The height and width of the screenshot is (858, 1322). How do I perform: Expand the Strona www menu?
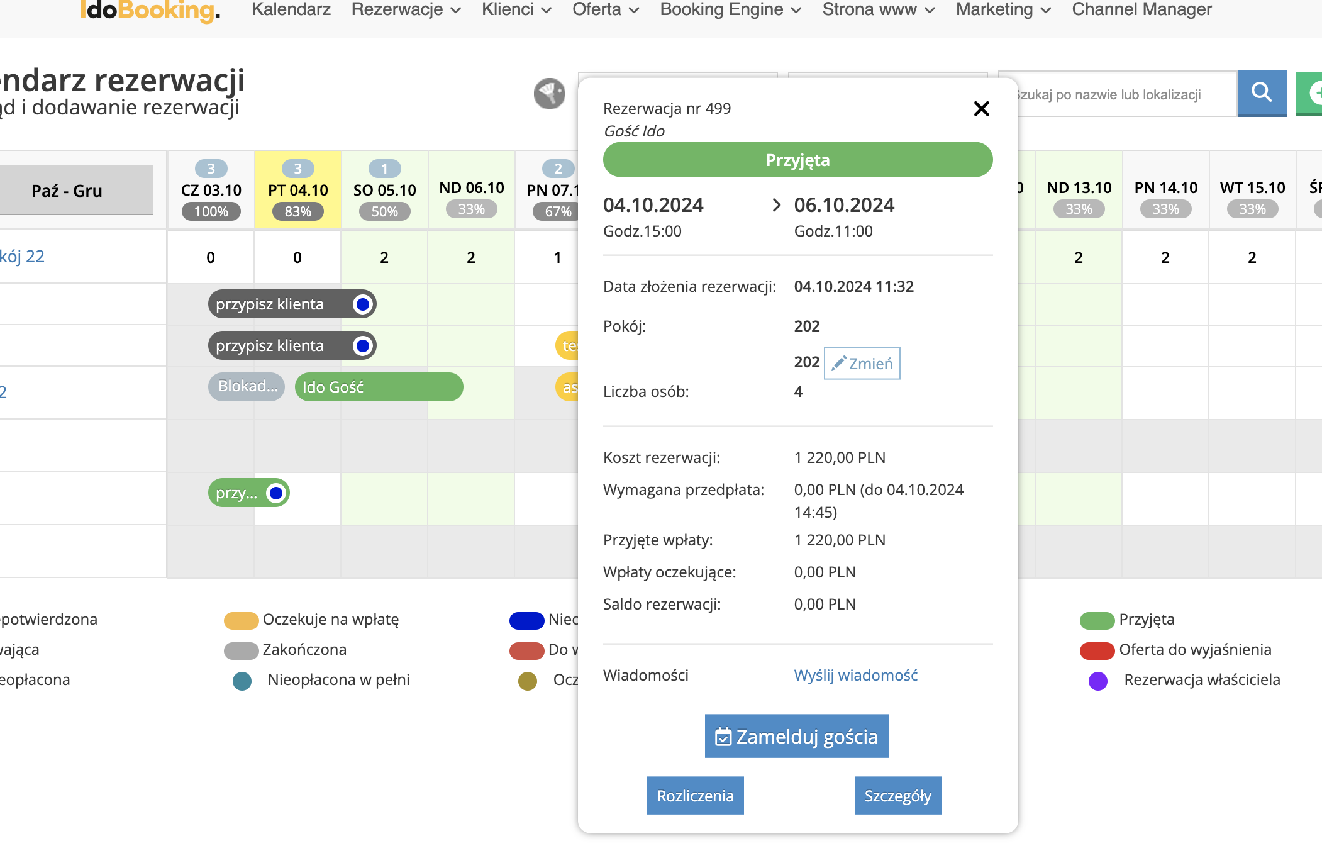879,9
